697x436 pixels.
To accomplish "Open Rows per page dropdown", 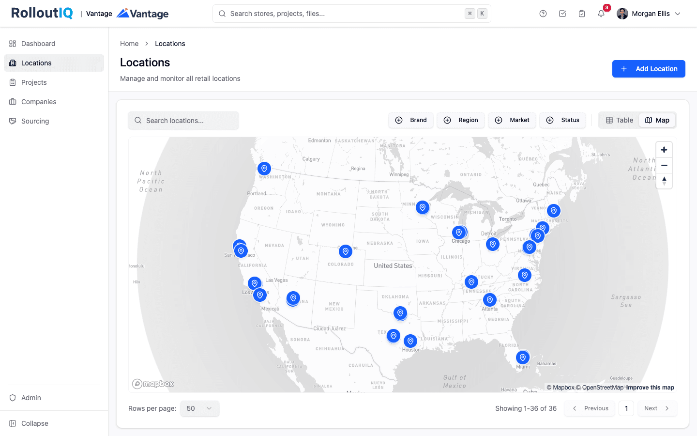I will [x=199, y=408].
